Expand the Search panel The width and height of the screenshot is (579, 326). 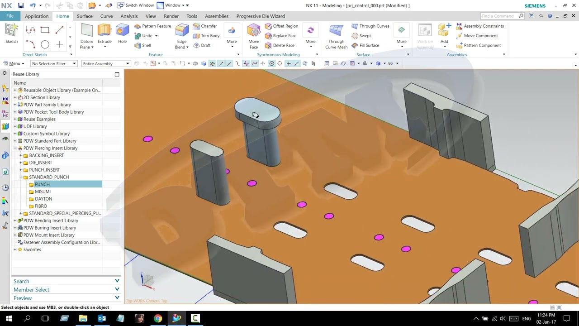click(x=66, y=281)
